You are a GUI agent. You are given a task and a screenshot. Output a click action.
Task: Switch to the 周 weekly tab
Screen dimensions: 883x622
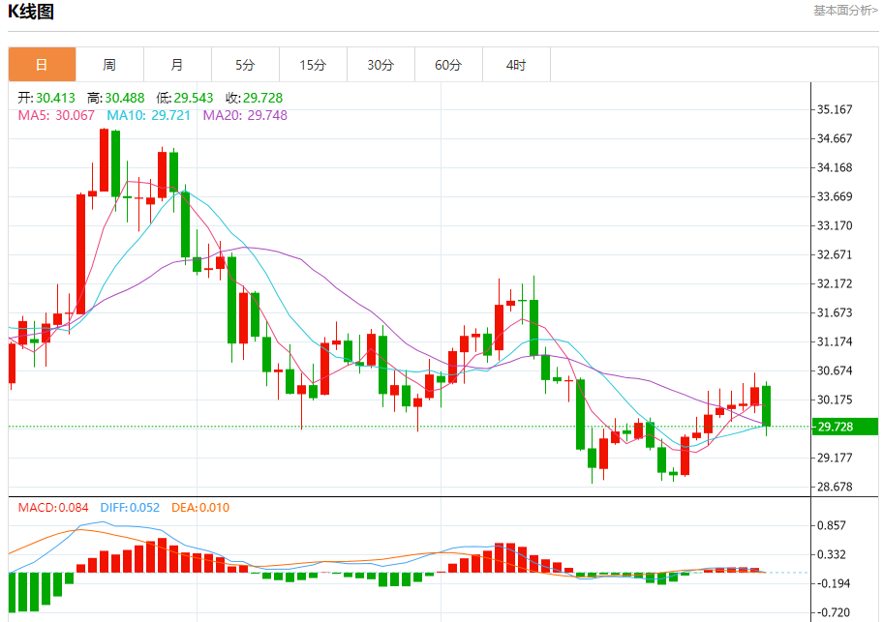[x=109, y=65]
